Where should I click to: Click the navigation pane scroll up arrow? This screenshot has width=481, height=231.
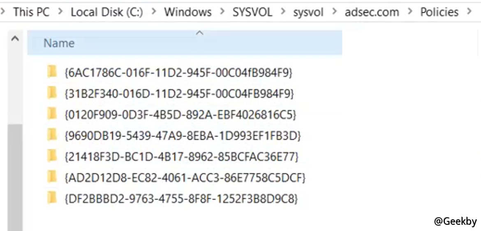15,39
